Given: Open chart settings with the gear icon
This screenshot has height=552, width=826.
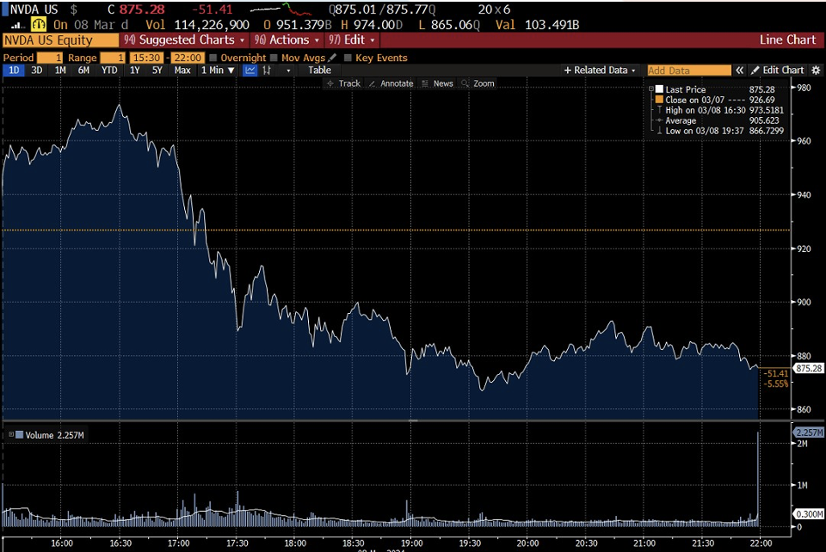Looking at the screenshot, I should 816,70.
